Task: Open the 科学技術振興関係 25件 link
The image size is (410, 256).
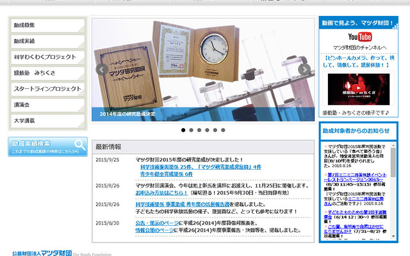Action: [x=201, y=167]
